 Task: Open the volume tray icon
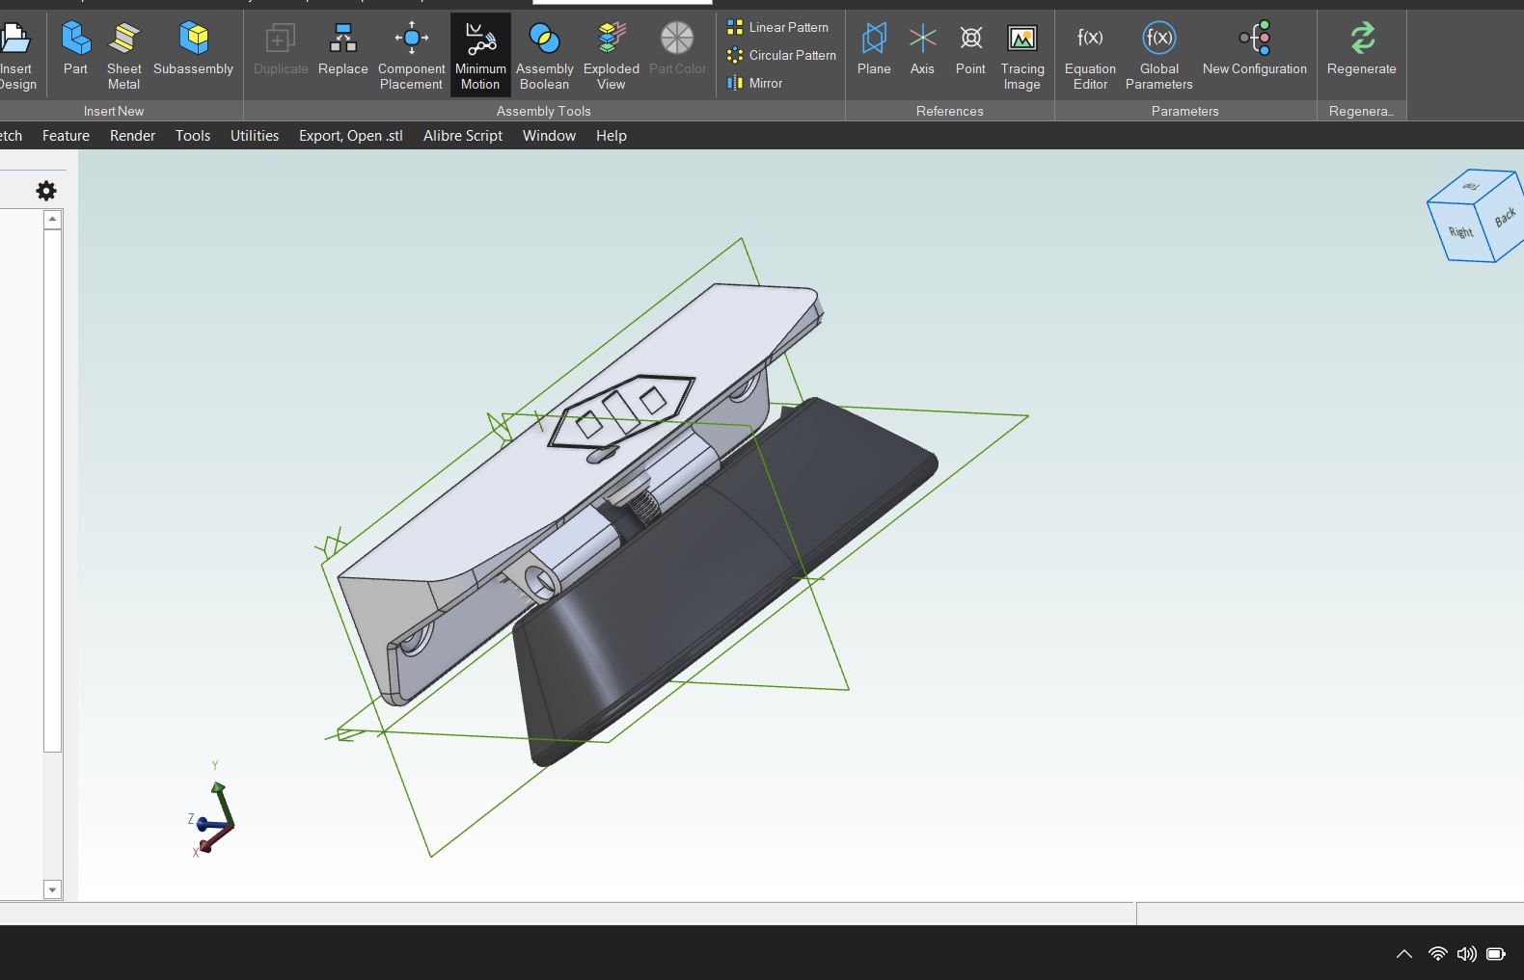1467,954
